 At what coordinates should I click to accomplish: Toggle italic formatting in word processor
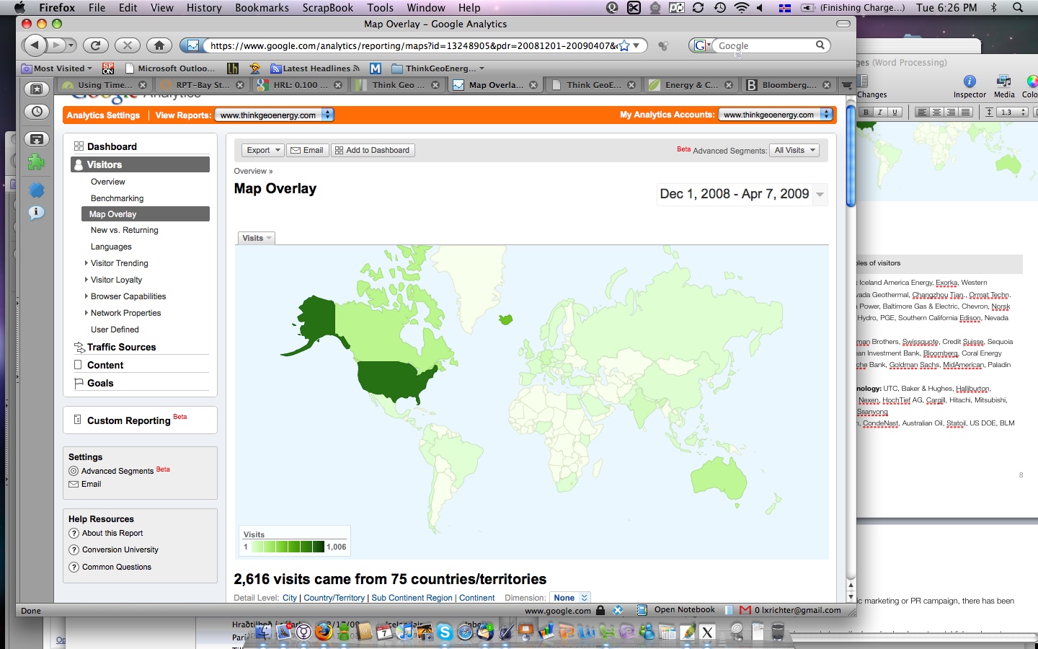point(880,112)
